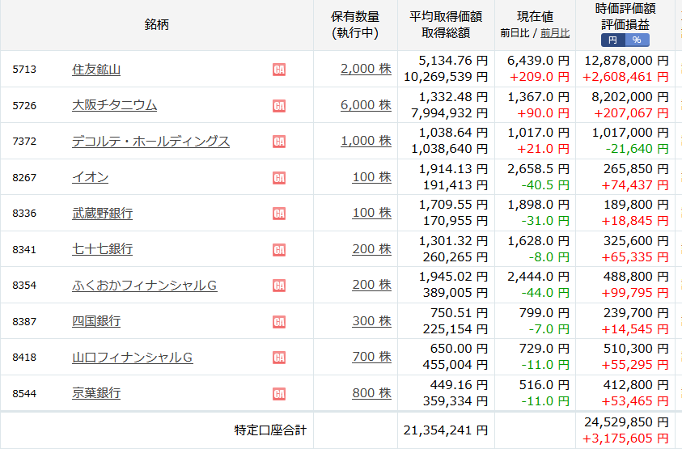Viewport: 682px width, 449px height.
Task: Click 200 株 holding for 七十七銀行
Action: coord(372,249)
